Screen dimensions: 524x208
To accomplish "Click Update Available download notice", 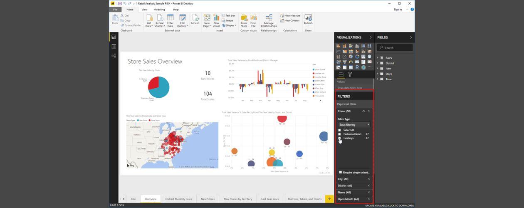I will pos(390,206).
